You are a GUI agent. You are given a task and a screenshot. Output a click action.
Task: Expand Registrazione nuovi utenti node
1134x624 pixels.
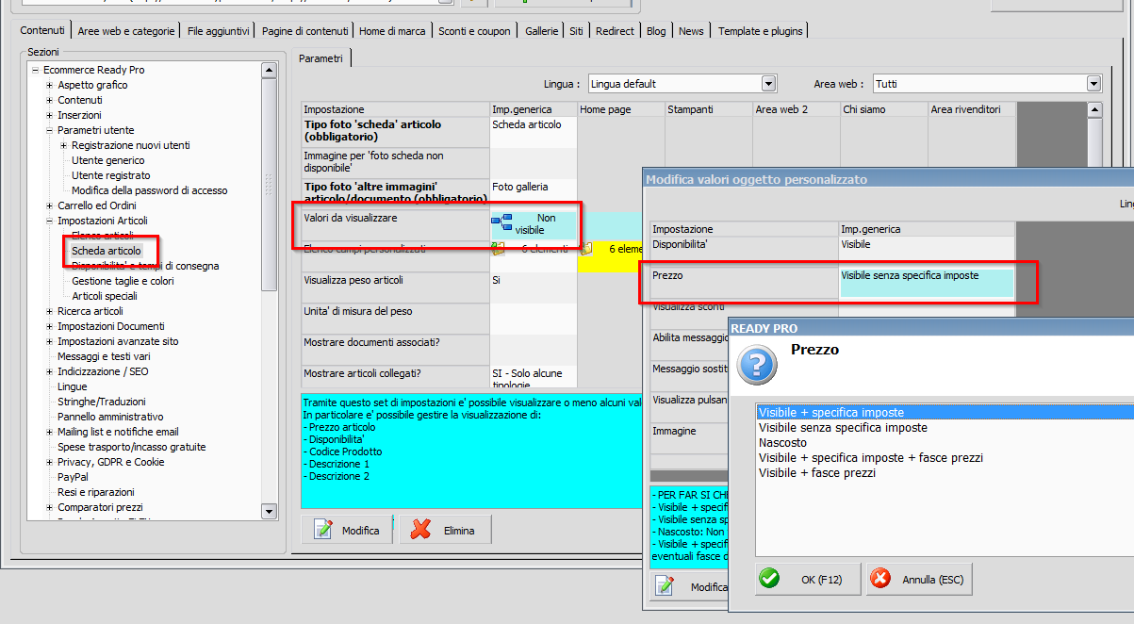63,145
